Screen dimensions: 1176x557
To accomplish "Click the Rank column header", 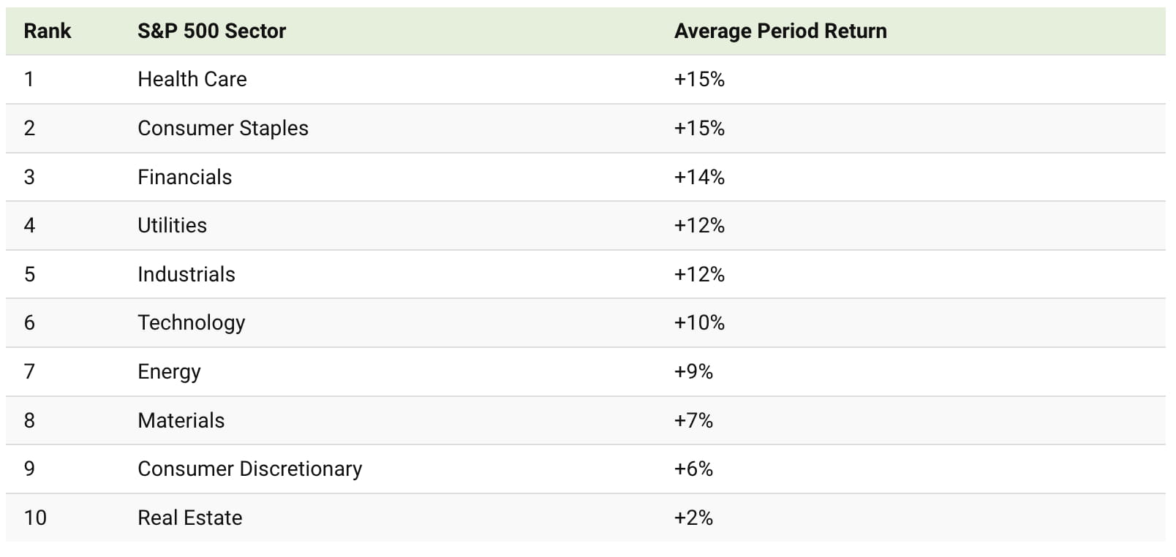I will pyautogui.click(x=48, y=31).
